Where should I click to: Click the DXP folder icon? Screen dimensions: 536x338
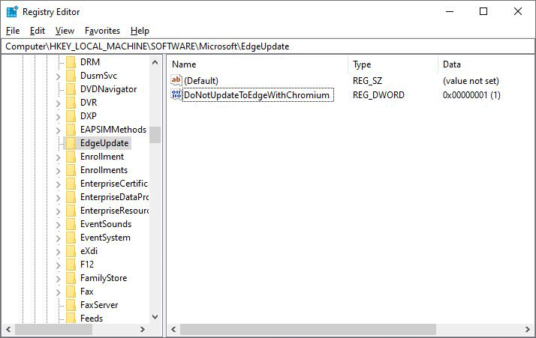click(x=71, y=116)
